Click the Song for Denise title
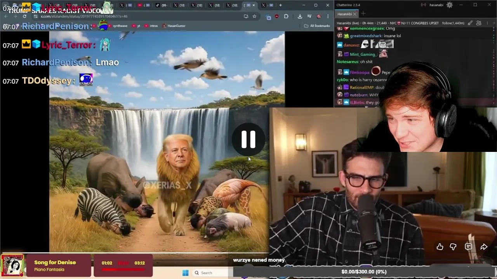Viewport: 497px width, 279px height. tap(55, 262)
